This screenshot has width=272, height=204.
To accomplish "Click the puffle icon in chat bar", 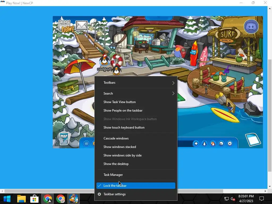I will pyautogui.click(x=86, y=144).
